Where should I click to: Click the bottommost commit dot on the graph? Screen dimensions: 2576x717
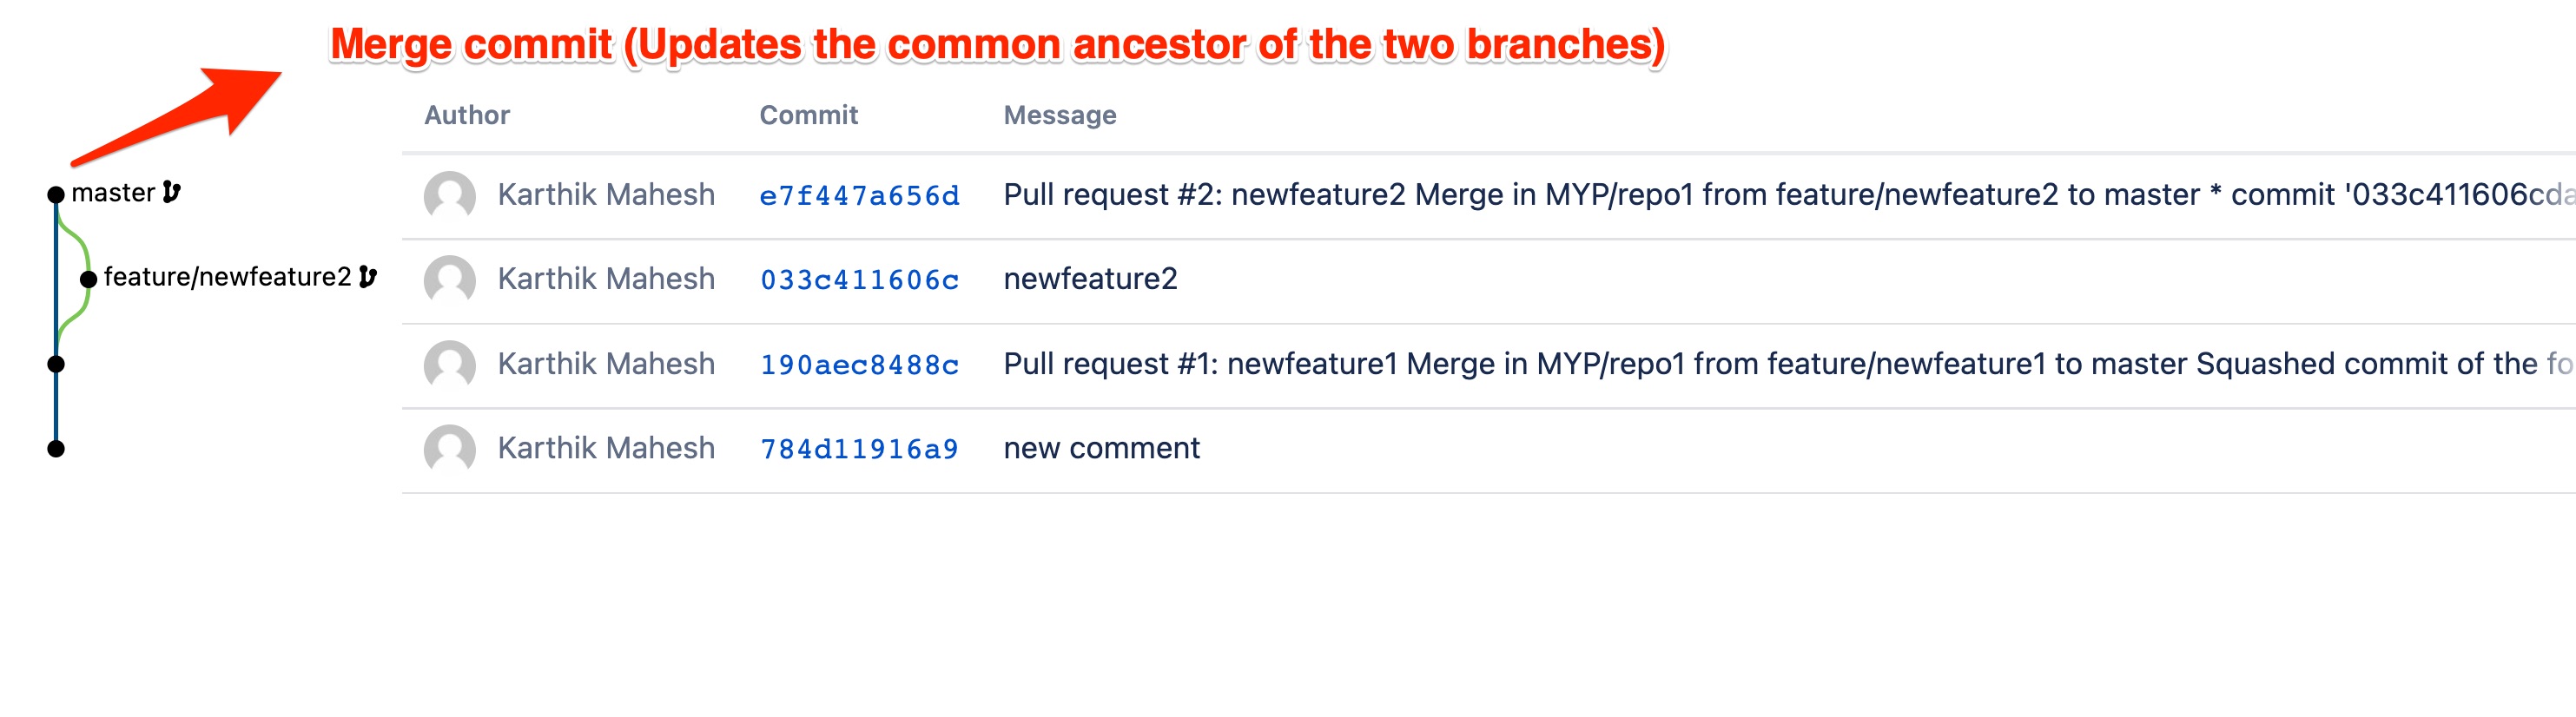click(x=55, y=449)
